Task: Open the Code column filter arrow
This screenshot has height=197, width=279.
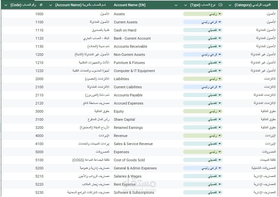Action: 6,5
